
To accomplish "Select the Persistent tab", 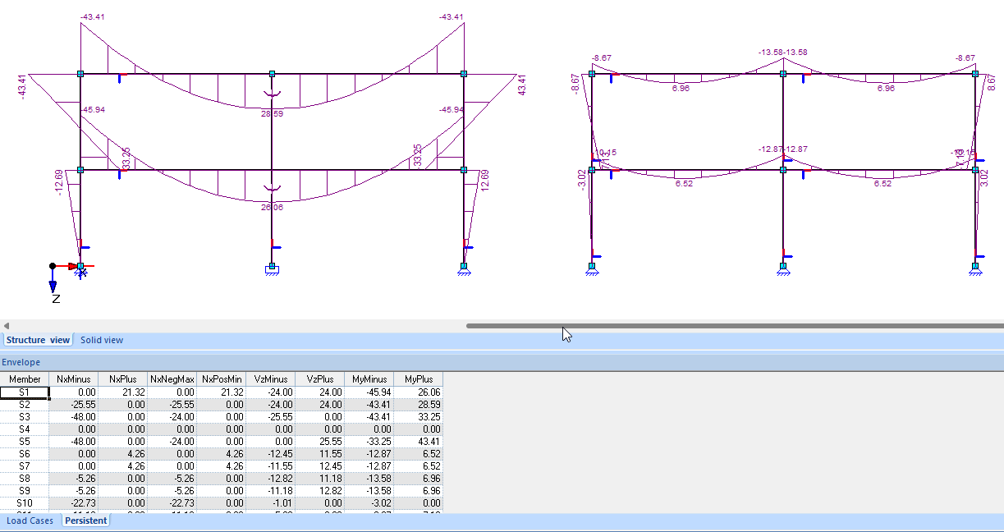I will [x=86, y=521].
